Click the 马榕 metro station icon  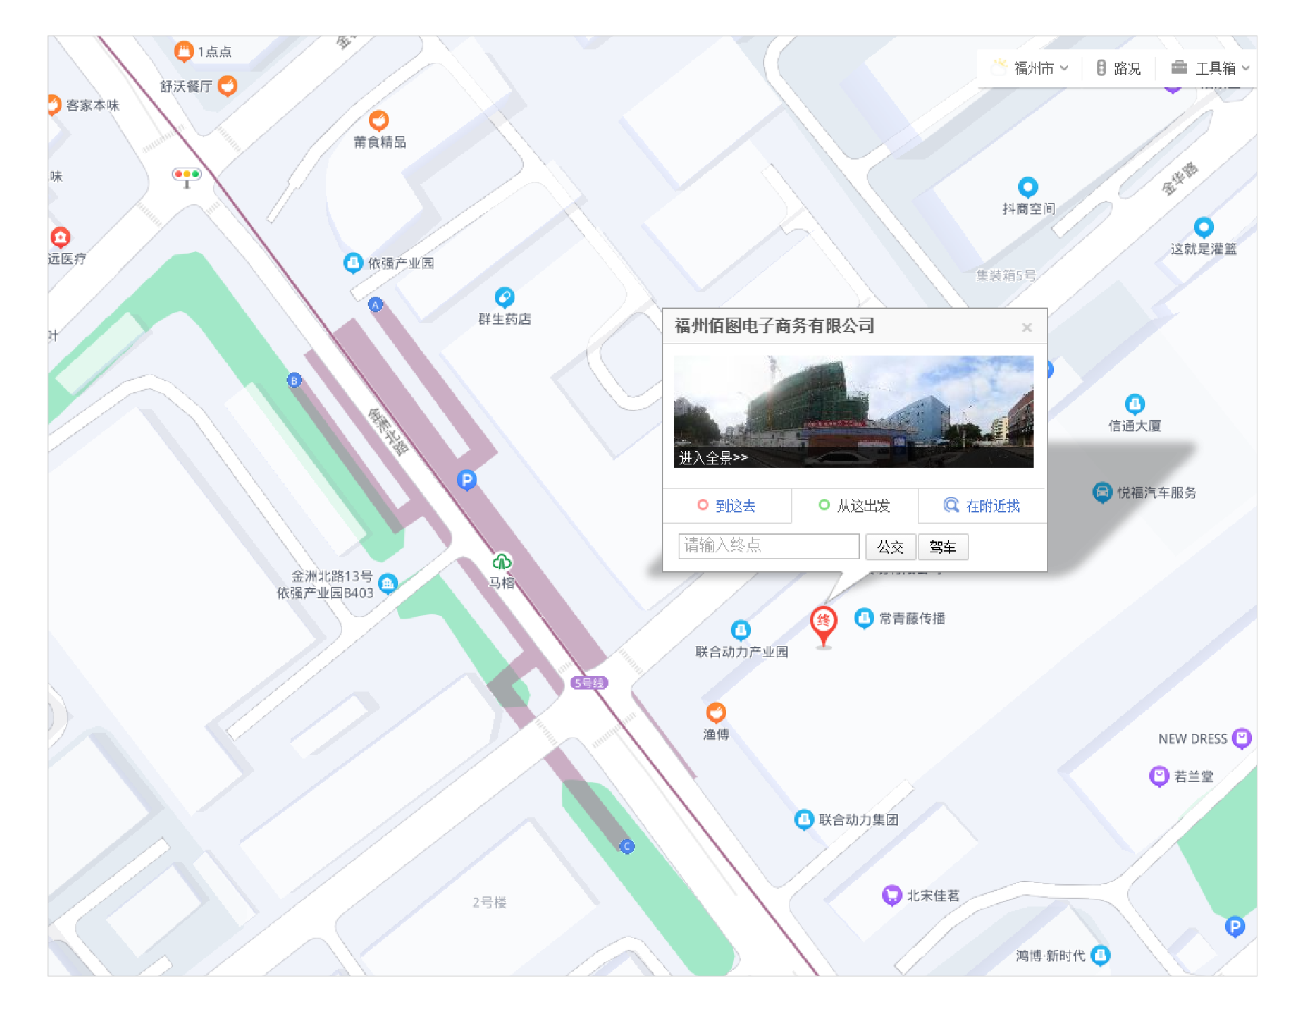coord(502,562)
